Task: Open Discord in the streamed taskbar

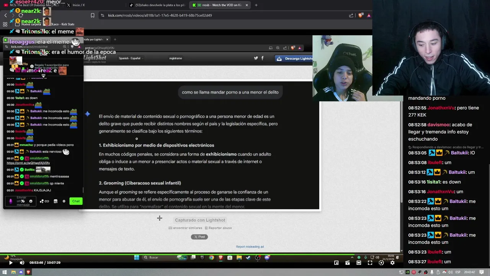Action: [267, 258]
